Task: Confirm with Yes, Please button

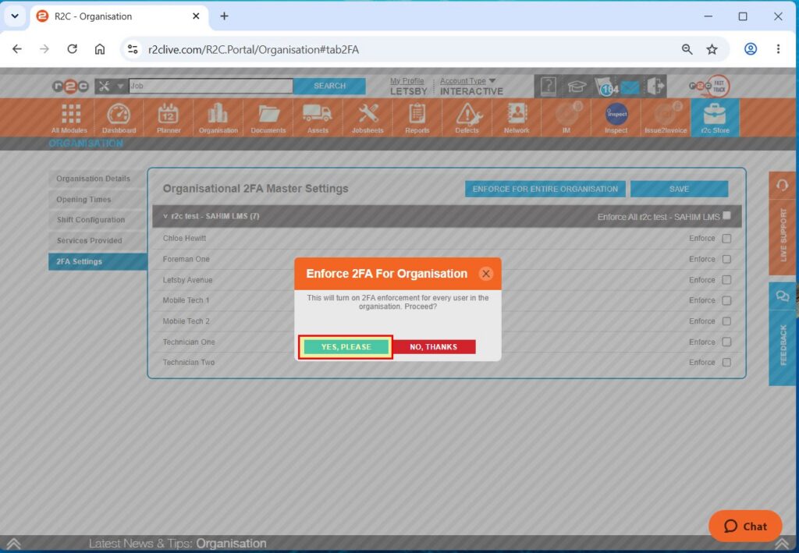Action: click(x=346, y=347)
